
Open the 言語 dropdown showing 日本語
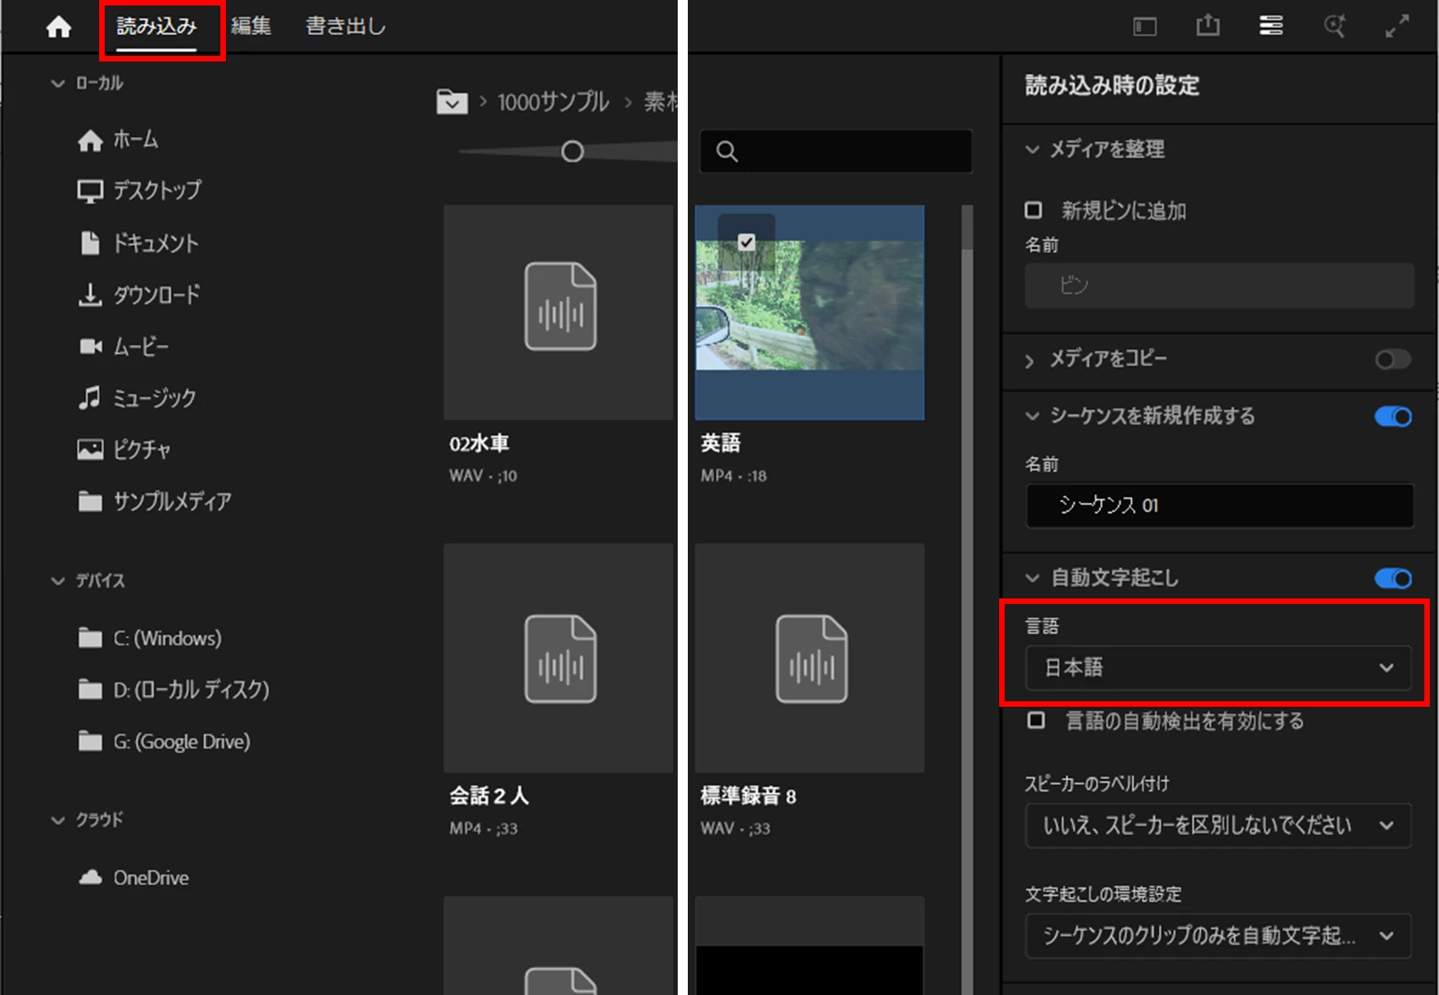coord(1218,667)
